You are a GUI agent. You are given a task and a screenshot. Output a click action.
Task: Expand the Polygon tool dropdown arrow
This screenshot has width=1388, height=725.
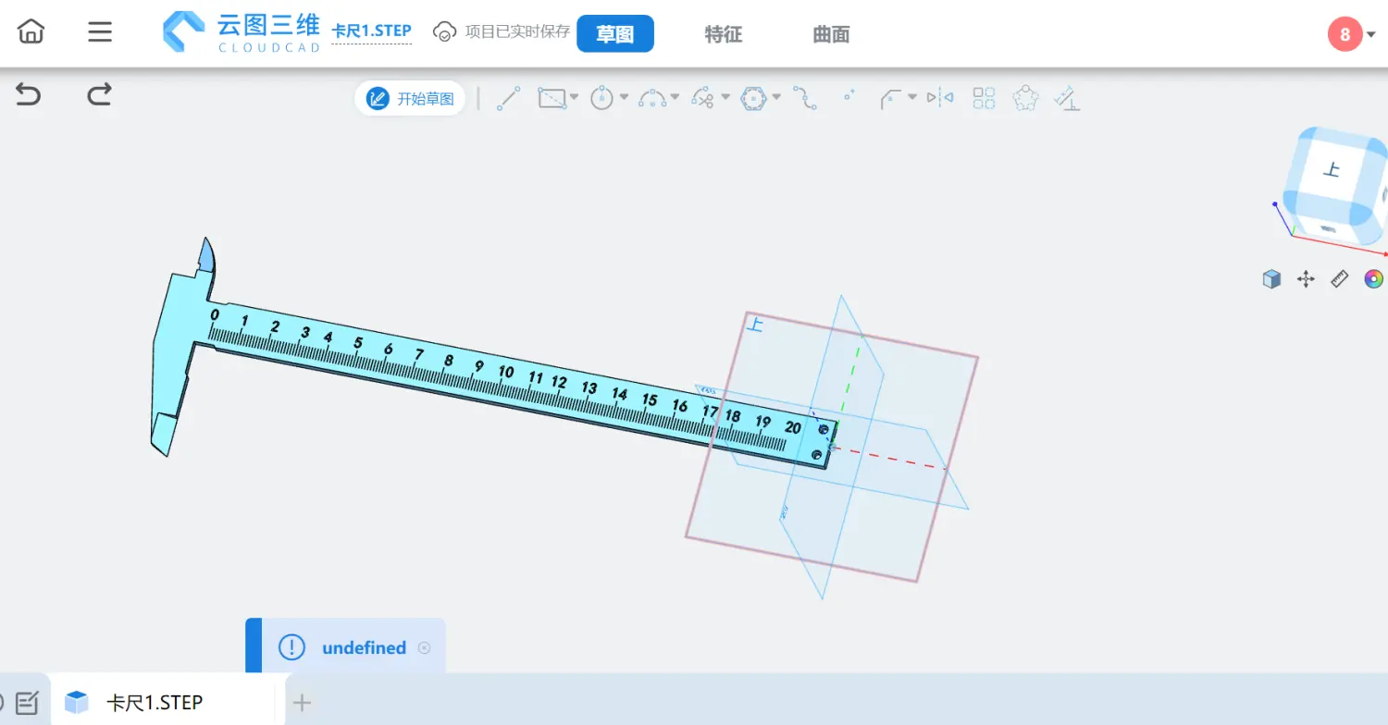[x=776, y=97]
